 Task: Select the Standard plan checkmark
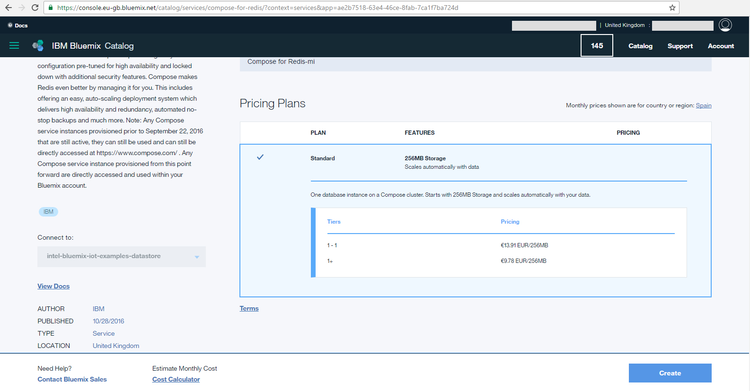[x=260, y=157]
